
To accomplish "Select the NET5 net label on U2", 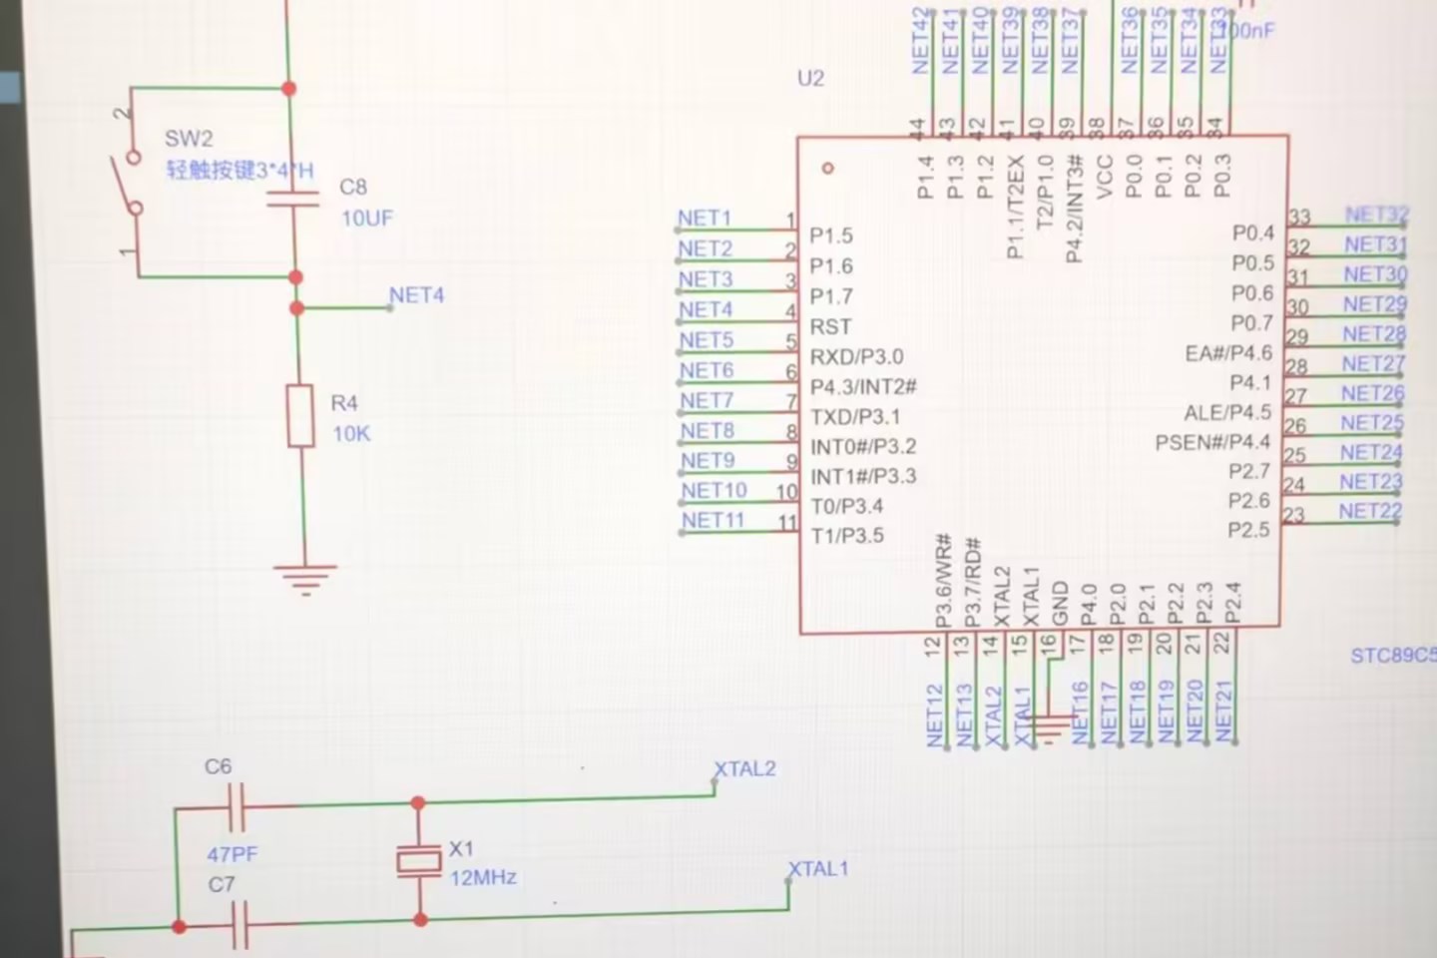I will pyautogui.click(x=707, y=340).
